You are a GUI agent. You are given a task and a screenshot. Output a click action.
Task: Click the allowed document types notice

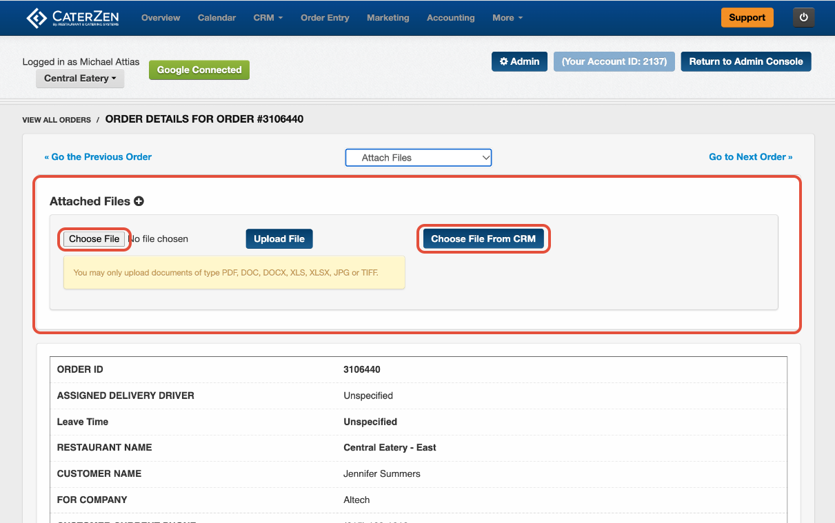click(x=234, y=273)
